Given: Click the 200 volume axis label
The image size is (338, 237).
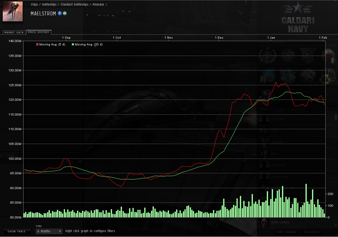Looking at the screenshot, I should pos(331,194).
